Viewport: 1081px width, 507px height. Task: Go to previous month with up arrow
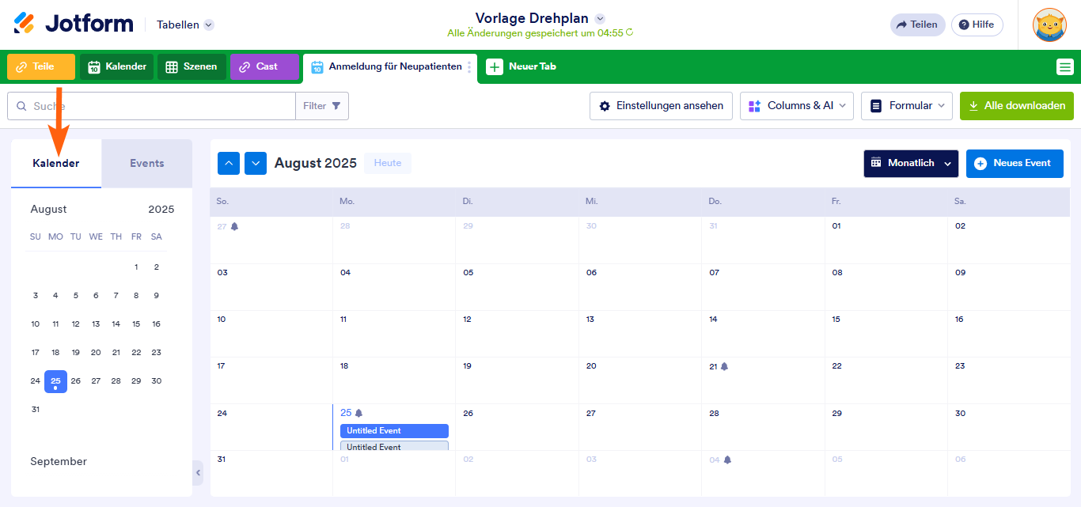(229, 164)
